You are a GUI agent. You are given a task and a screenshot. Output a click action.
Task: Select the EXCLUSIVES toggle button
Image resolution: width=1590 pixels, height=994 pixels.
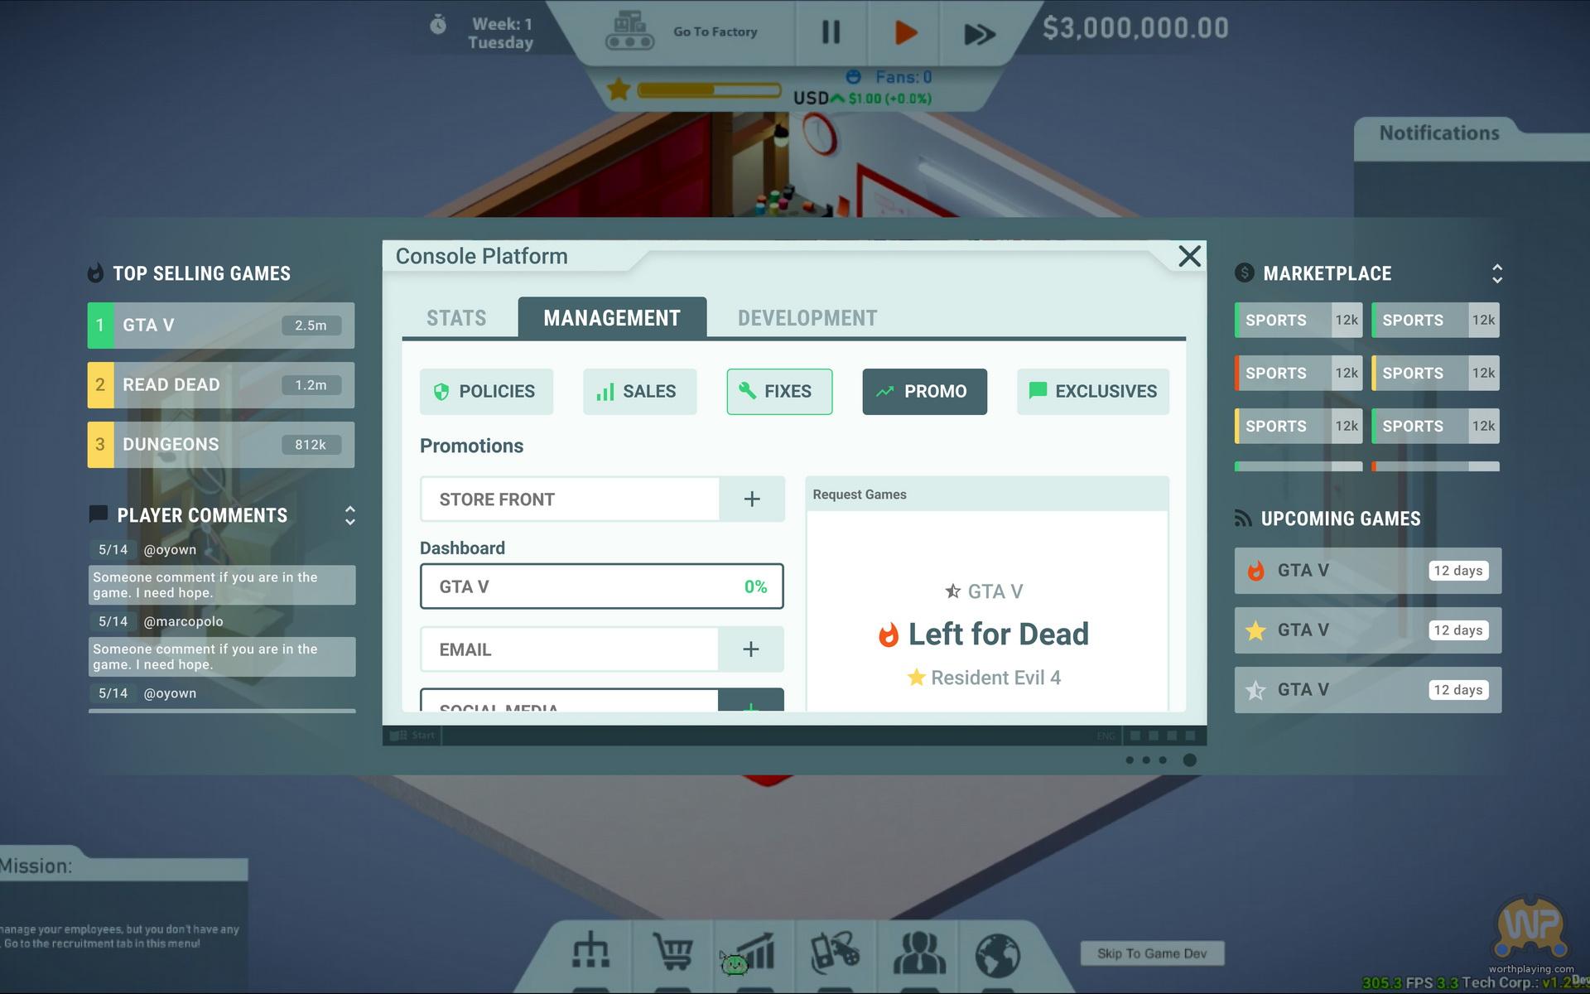(x=1092, y=391)
